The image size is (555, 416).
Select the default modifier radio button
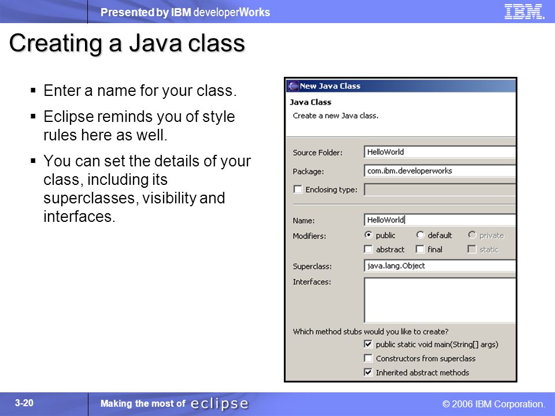point(420,235)
